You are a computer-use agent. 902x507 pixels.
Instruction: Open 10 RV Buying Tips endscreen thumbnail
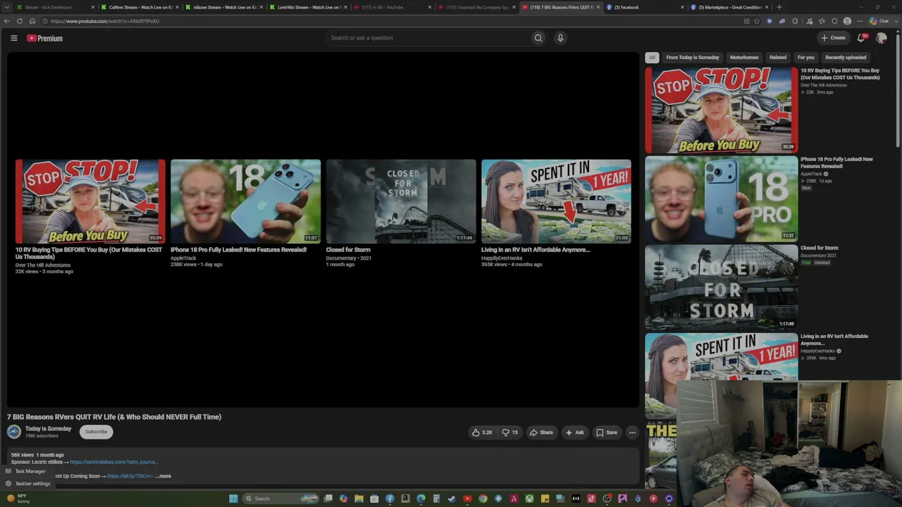point(90,201)
